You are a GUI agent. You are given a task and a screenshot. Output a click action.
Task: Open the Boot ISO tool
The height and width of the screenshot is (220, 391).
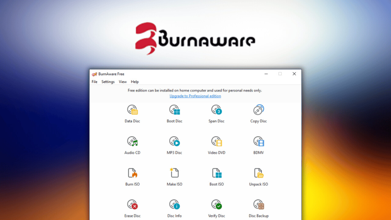pos(216,174)
